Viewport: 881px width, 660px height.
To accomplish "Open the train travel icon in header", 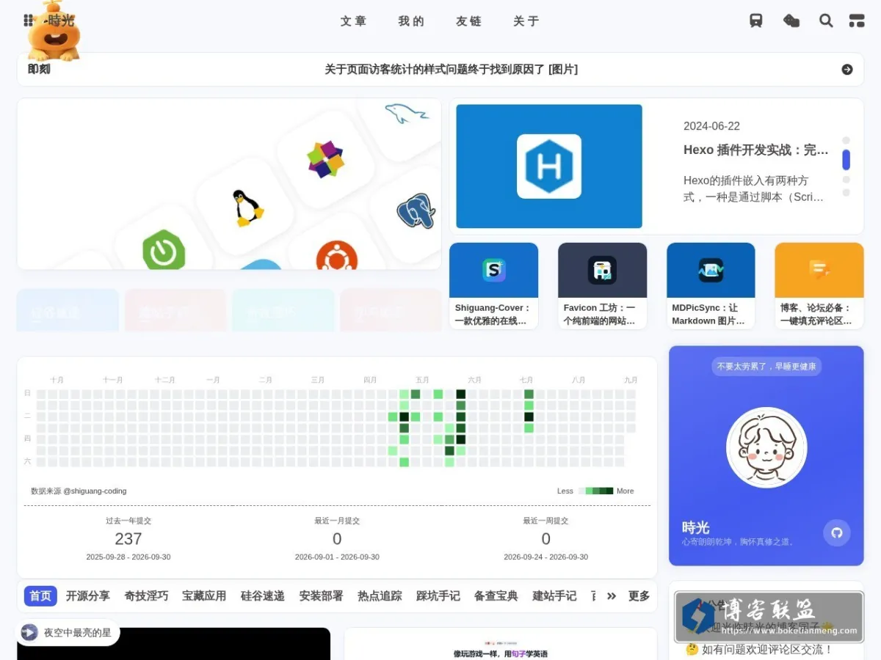I will tap(755, 21).
